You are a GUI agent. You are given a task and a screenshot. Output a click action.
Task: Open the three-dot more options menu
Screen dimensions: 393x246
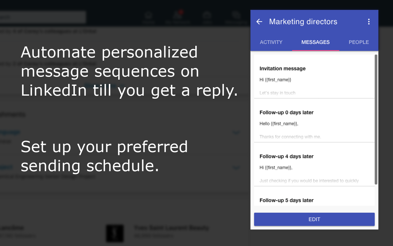pyautogui.click(x=369, y=22)
